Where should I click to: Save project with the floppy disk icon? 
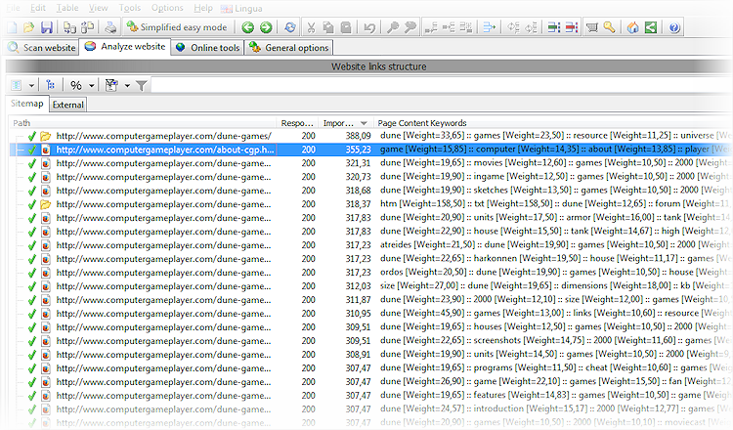point(47,27)
